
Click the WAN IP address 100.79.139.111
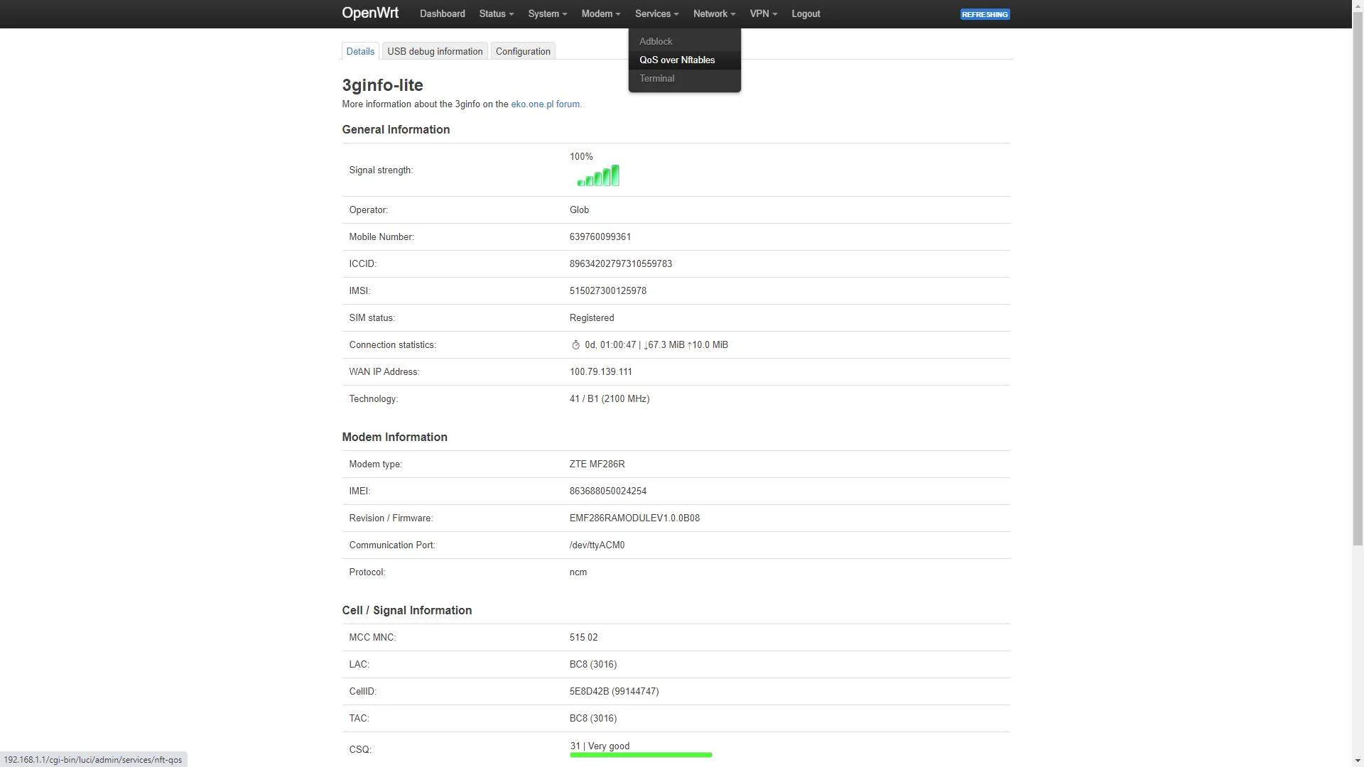601,372
